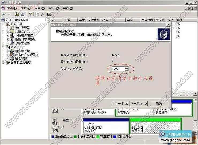
Task: Open the 操作(A) menu
Action: (26, 8)
